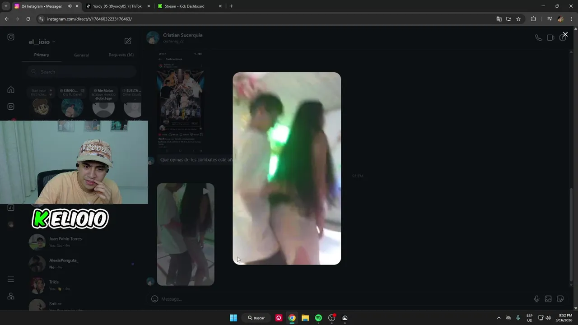Translate this page icon in address bar

tap(499, 19)
